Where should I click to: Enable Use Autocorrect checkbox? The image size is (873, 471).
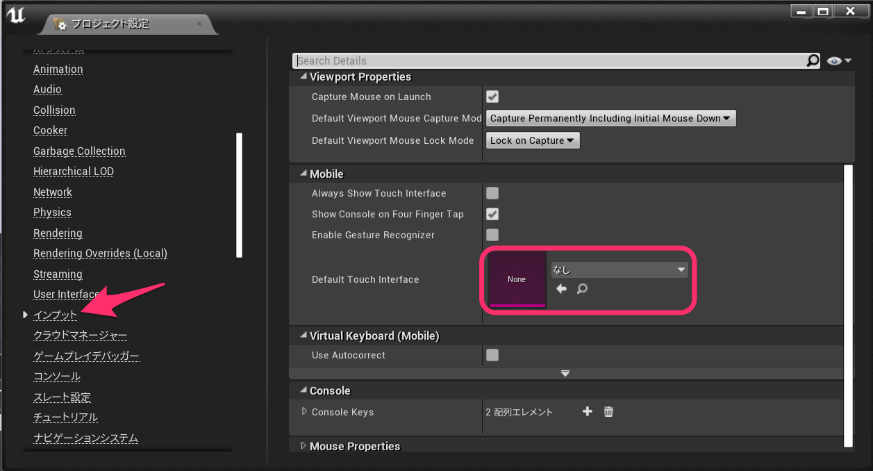pyautogui.click(x=492, y=355)
